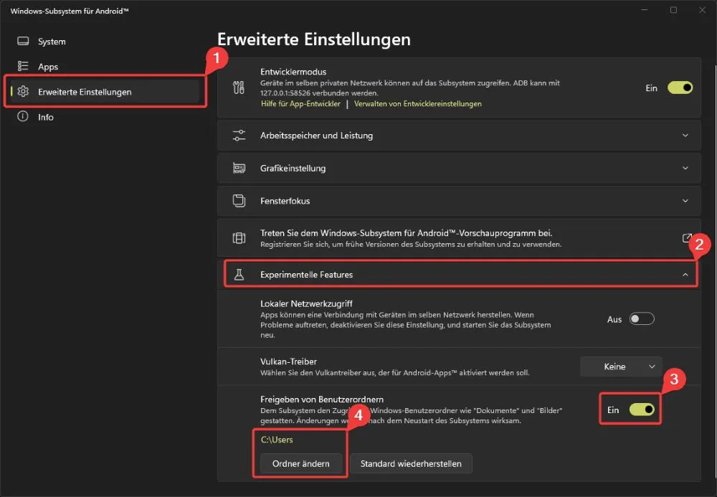Click the Apps list icon in sidebar
This screenshot has height=497, width=717.
(23, 66)
